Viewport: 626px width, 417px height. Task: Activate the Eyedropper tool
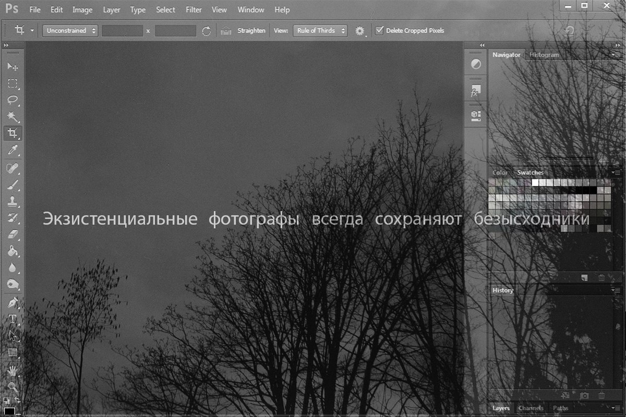click(x=13, y=151)
